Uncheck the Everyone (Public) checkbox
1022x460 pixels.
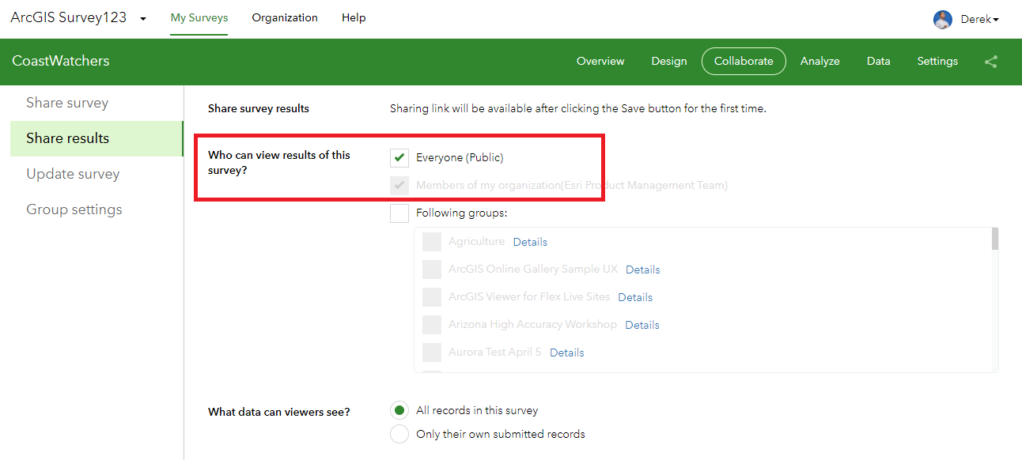pyautogui.click(x=399, y=157)
